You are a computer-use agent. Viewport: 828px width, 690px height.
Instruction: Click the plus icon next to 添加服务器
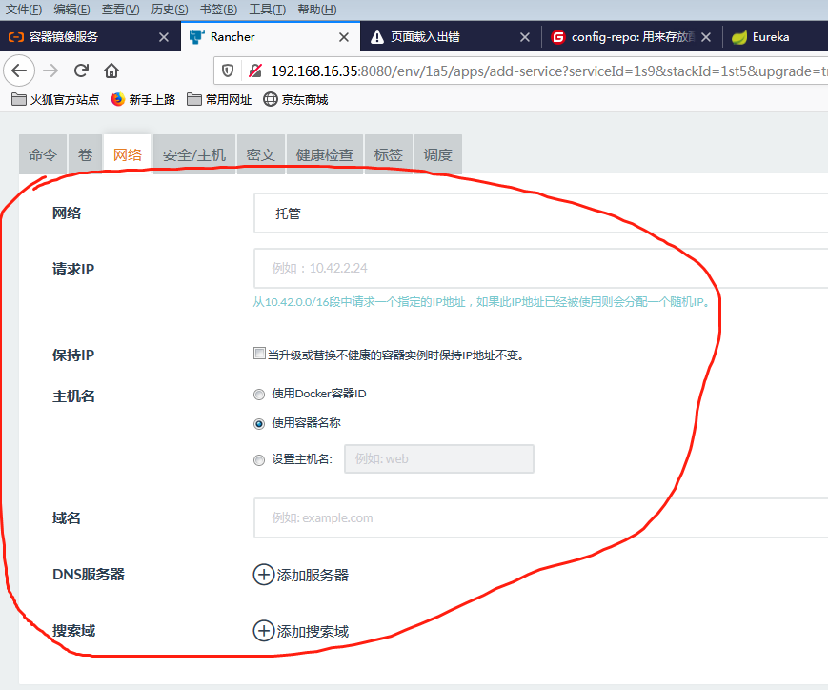click(263, 575)
